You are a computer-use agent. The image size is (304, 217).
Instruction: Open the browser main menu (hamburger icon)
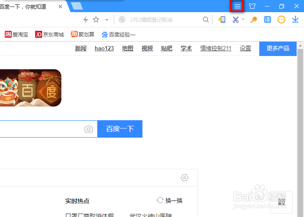point(237,6)
